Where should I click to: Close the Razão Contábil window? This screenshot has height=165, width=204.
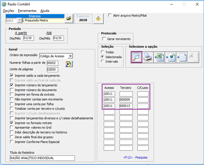197,4
